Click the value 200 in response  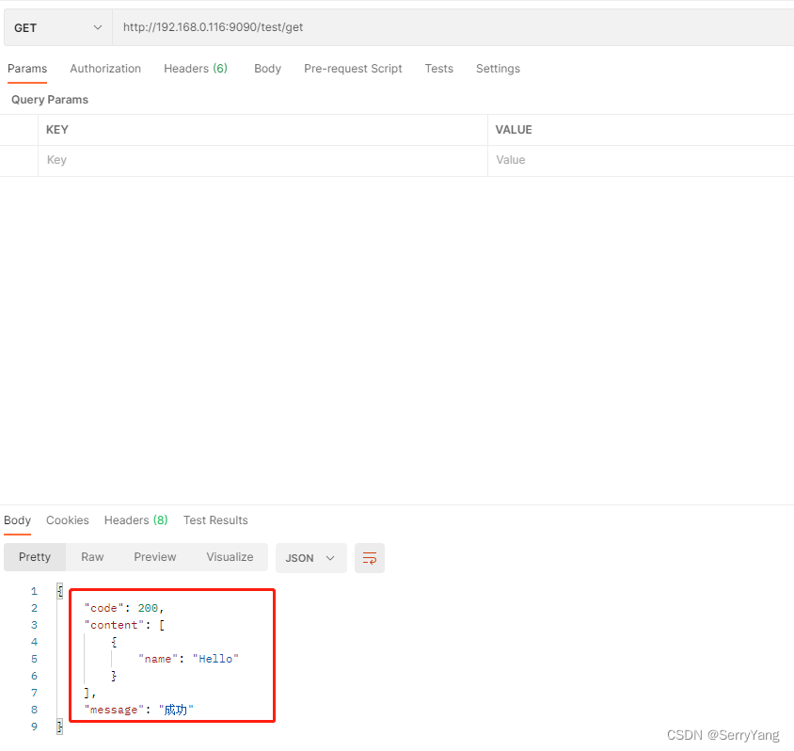[x=148, y=608]
